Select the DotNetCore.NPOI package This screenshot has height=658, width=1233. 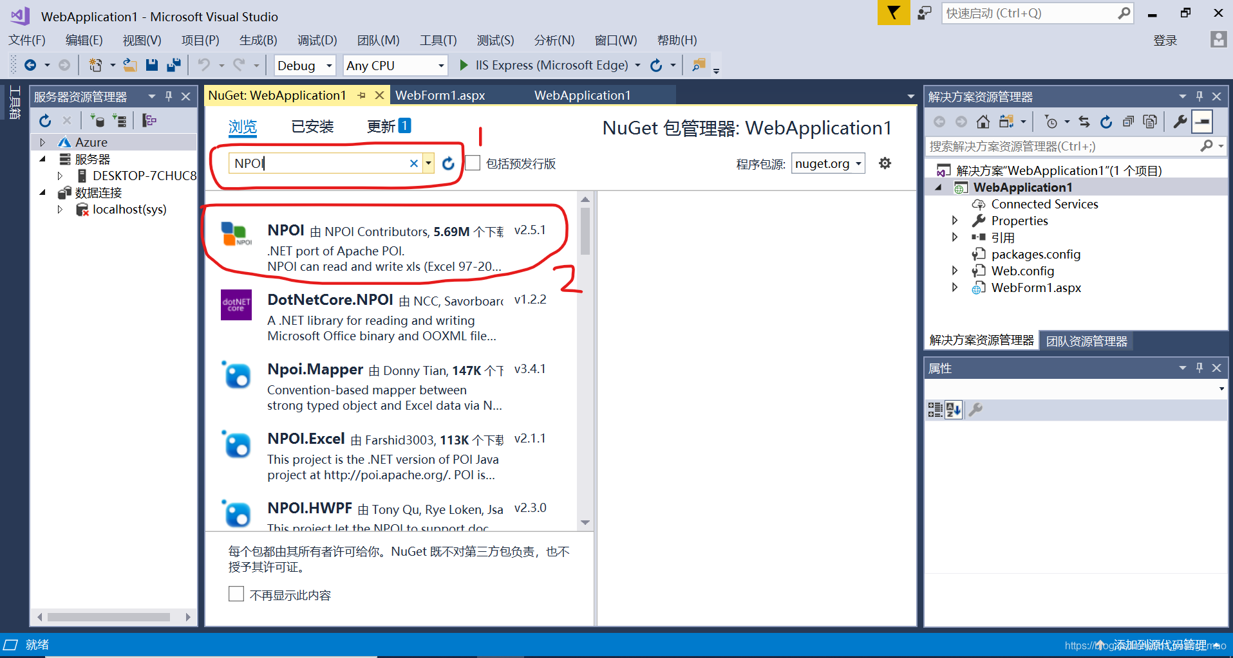point(391,317)
